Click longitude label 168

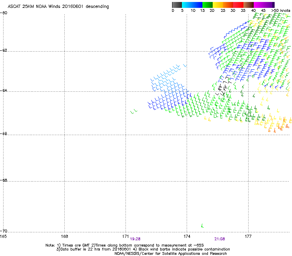[x=64, y=236]
